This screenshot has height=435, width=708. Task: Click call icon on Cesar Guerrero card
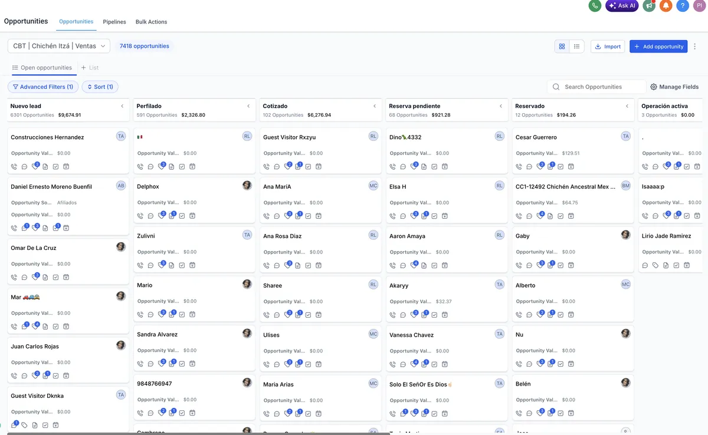tap(519, 167)
